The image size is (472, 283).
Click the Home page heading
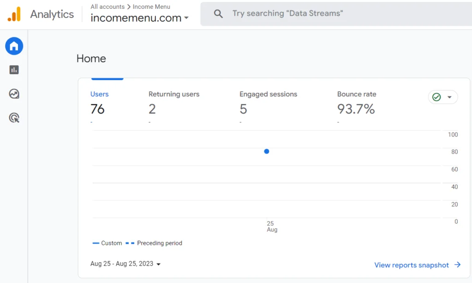[91, 58]
